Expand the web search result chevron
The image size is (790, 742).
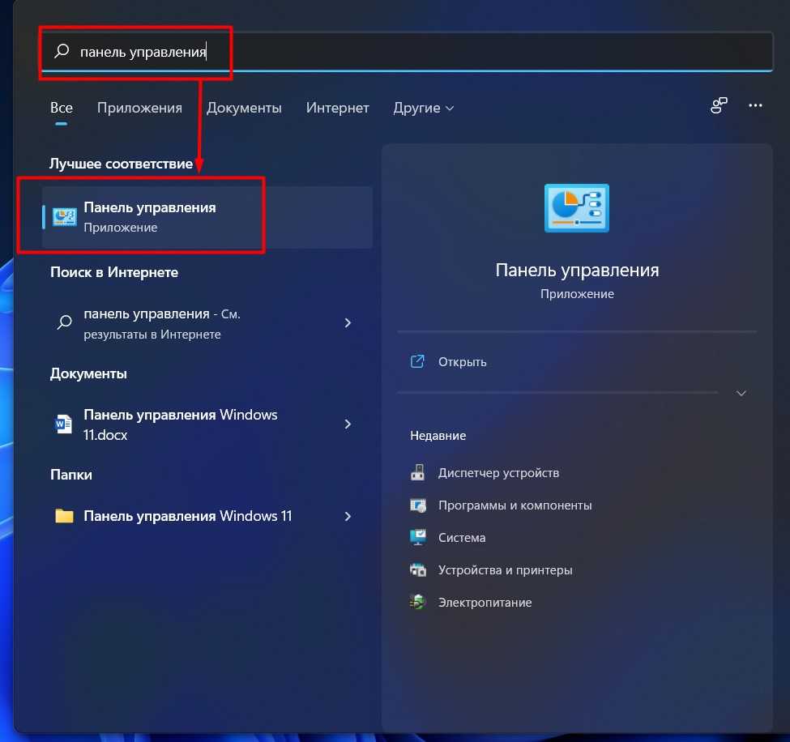(x=348, y=323)
